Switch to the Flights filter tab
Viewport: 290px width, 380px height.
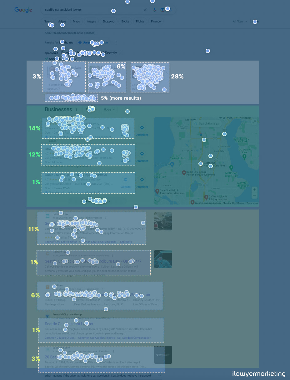140,22
